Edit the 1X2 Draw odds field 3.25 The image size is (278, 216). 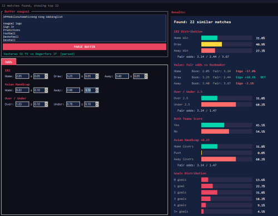click(x=73, y=76)
